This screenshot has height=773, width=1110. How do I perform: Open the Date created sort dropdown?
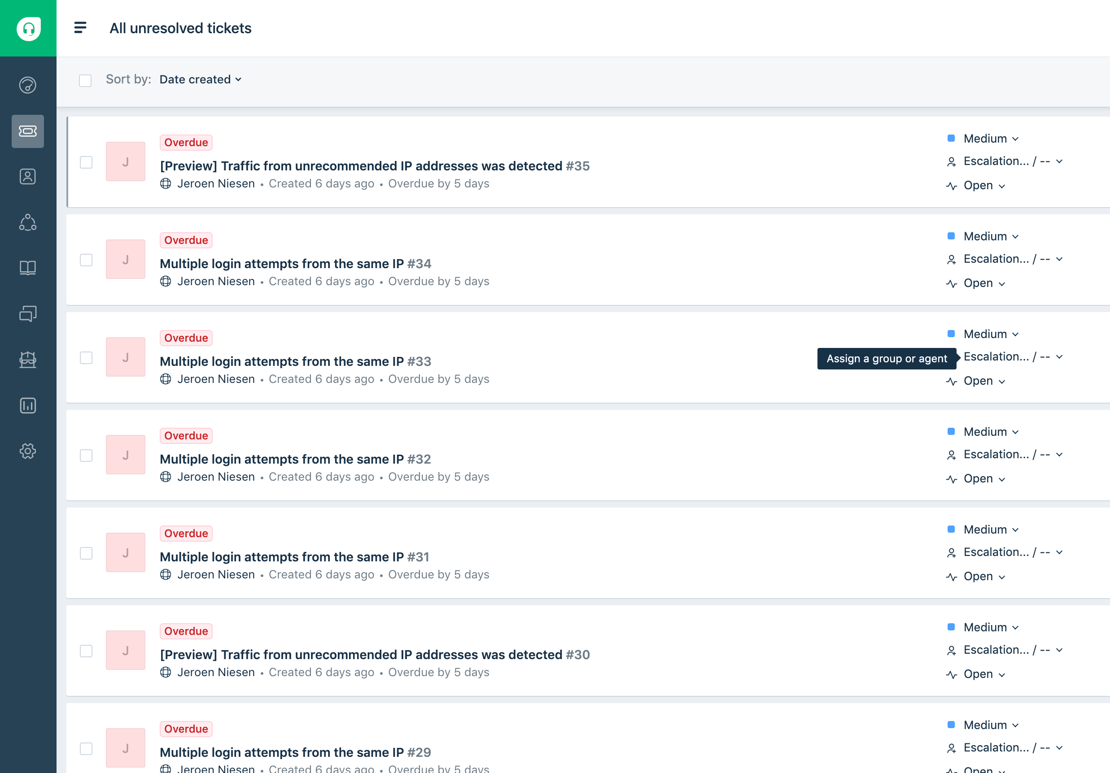click(x=201, y=79)
